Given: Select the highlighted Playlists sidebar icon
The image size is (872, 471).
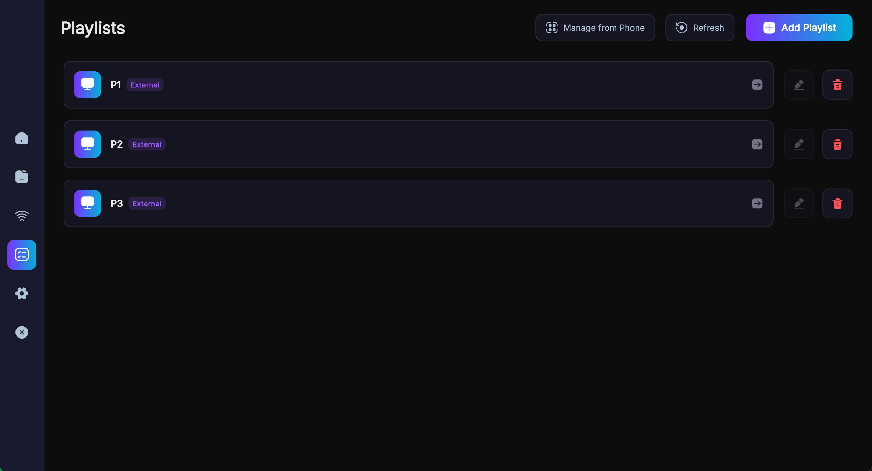Looking at the screenshot, I should point(22,255).
